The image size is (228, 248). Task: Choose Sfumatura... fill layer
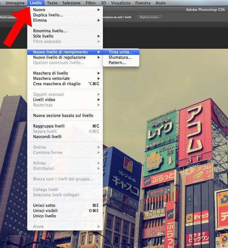pyautogui.click(x=121, y=57)
